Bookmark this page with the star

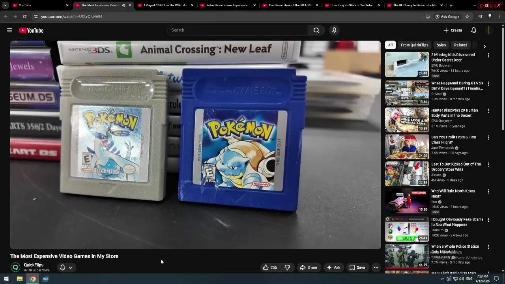point(467,17)
